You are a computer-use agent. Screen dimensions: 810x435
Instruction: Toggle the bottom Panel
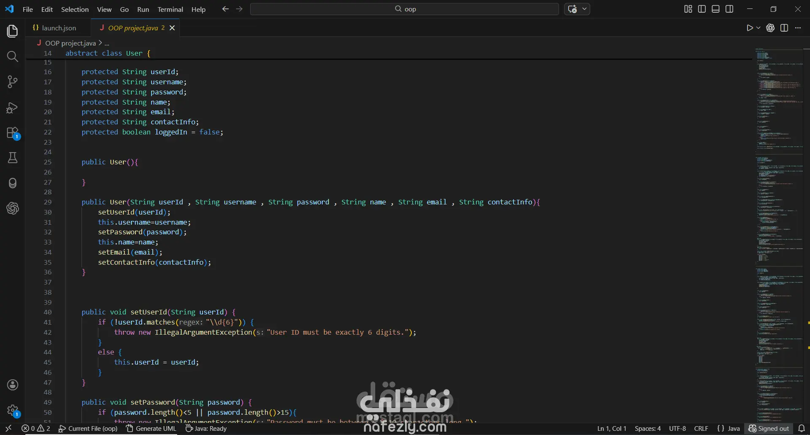[715, 9]
